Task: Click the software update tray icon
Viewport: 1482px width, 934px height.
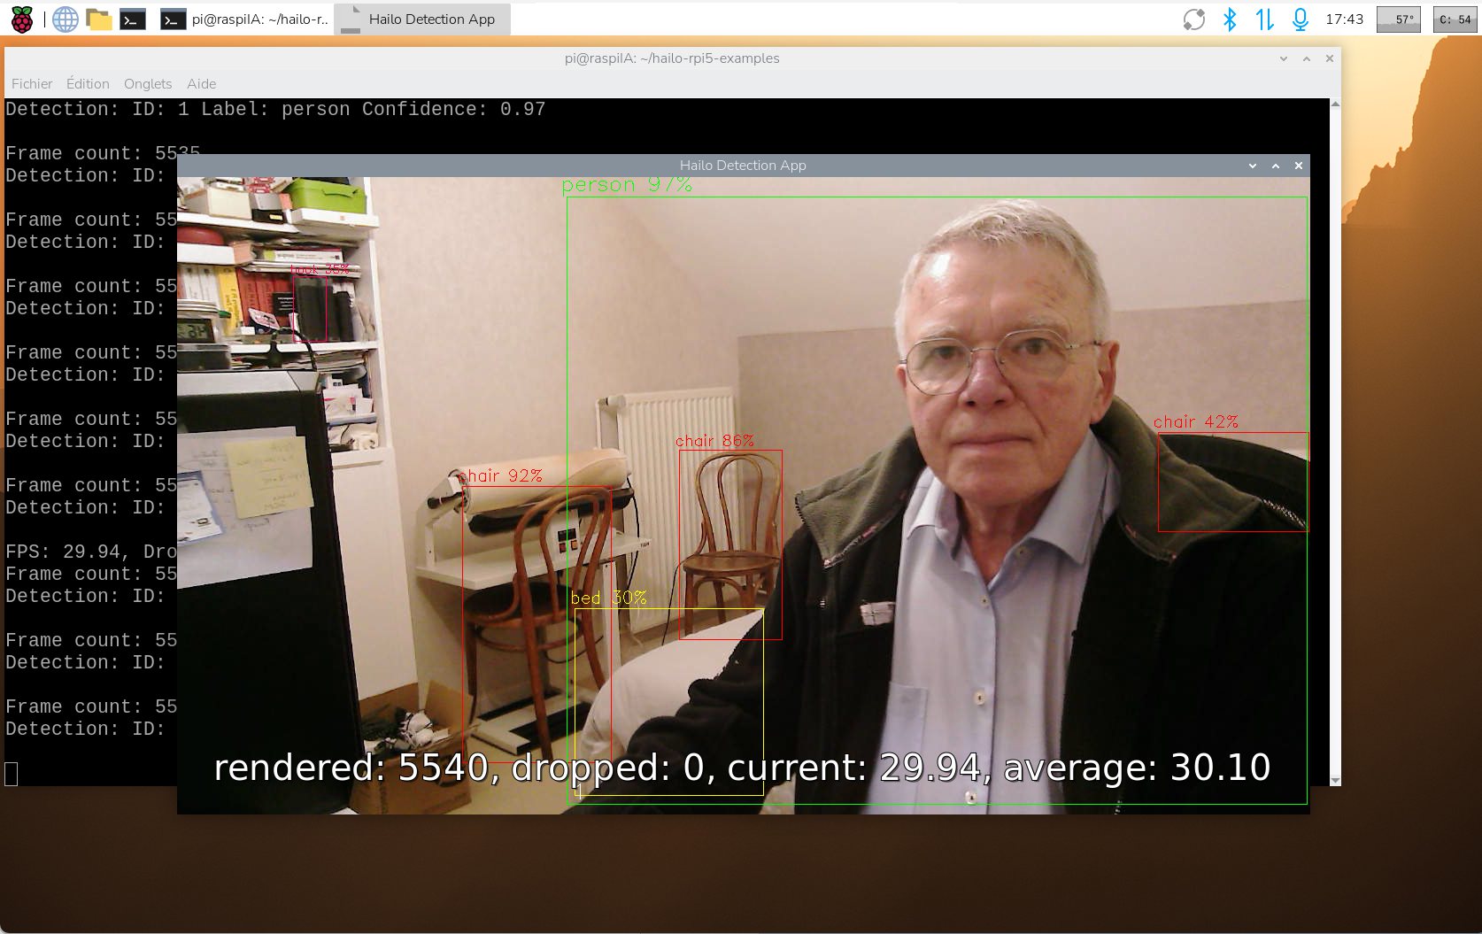Action: point(1193,19)
